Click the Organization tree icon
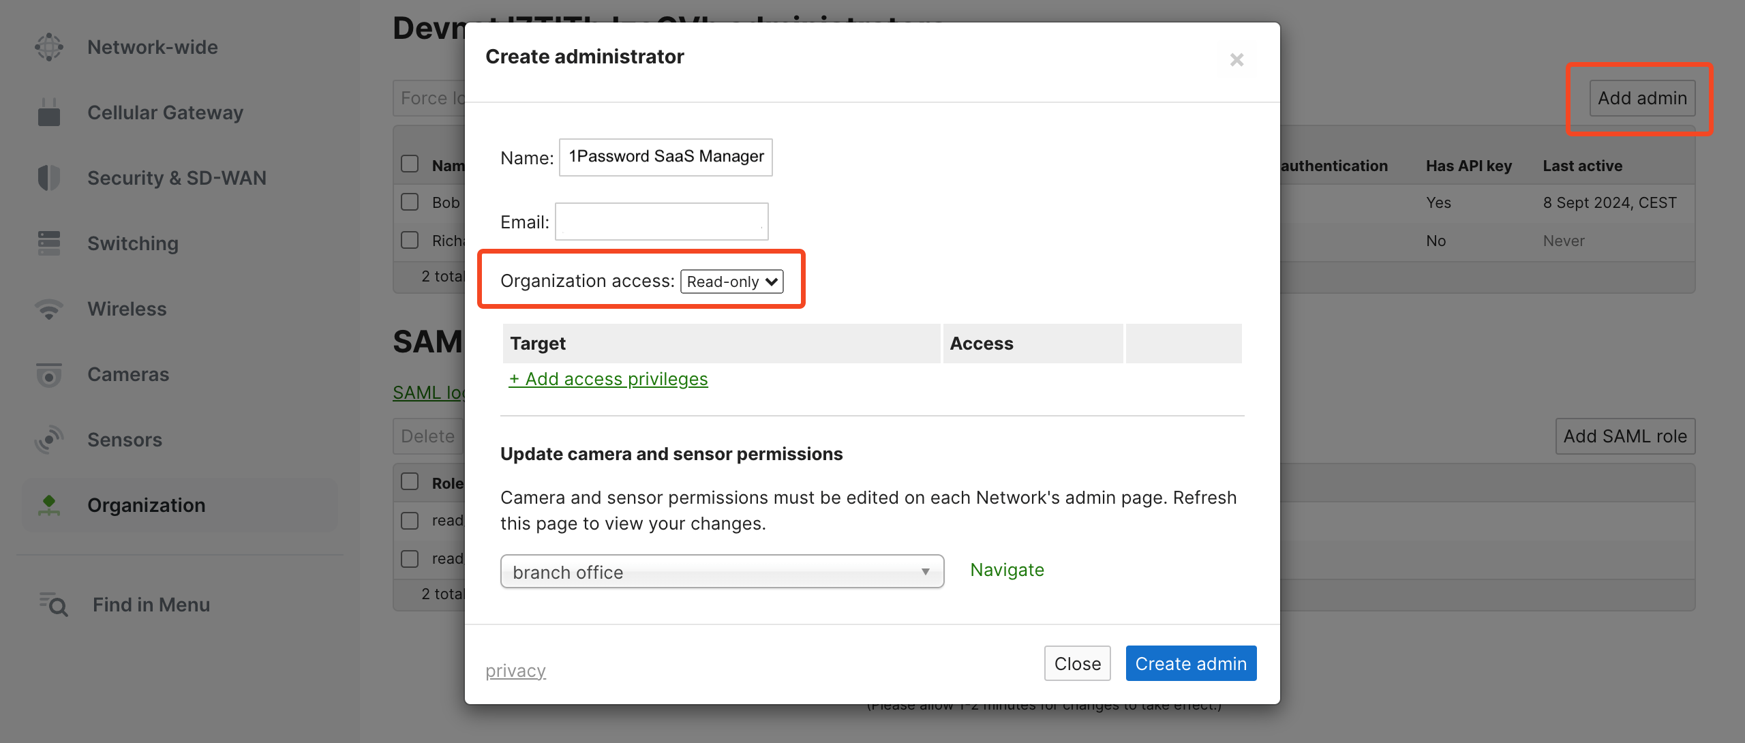The width and height of the screenshot is (1745, 743). (x=49, y=505)
